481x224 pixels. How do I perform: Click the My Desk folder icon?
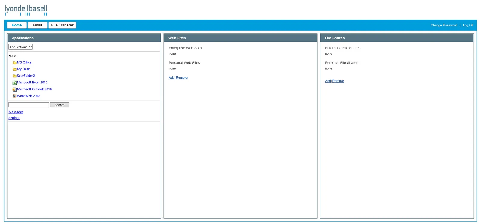click(x=14, y=69)
